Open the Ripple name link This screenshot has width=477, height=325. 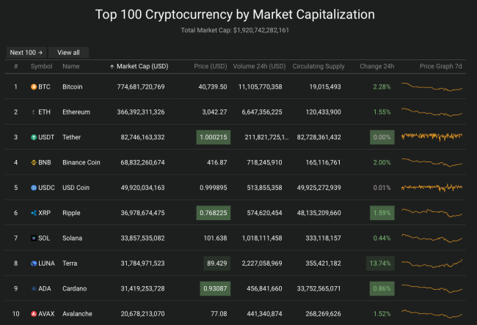[x=71, y=213]
